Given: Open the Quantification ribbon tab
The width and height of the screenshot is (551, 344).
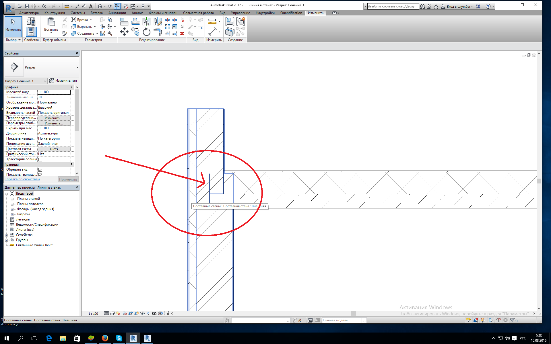Looking at the screenshot, I should (x=291, y=13).
